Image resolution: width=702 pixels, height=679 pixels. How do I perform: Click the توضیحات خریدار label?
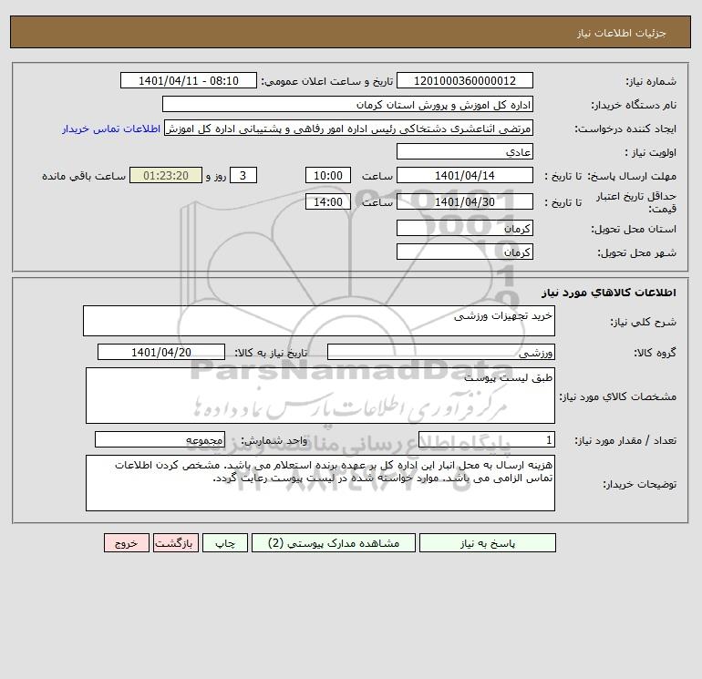639,484
